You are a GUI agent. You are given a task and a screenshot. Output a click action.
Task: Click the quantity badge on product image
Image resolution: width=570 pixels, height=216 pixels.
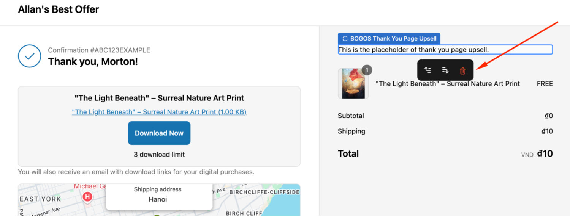pyautogui.click(x=367, y=70)
